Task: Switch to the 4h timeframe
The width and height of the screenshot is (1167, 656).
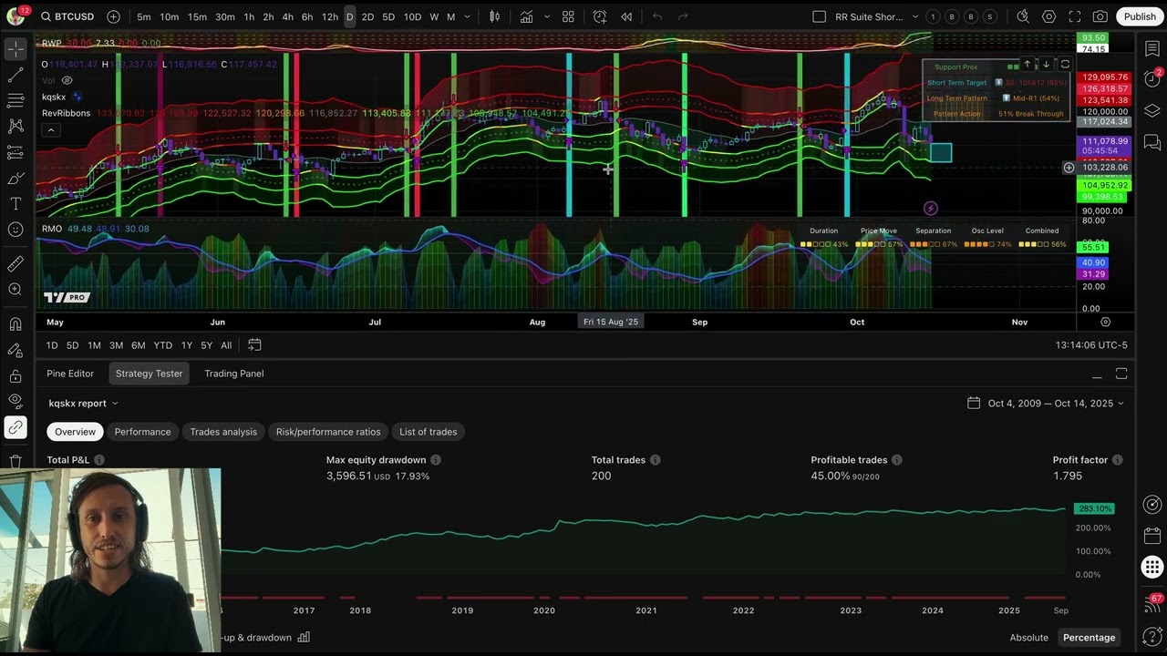Action: pos(287,16)
